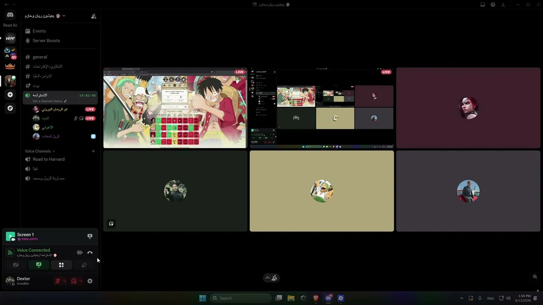The image size is (543, 305).
Task: Add a server with the plus icon
Action: click(10, 95)
